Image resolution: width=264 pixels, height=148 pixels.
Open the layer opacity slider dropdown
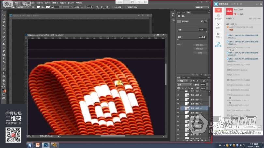point(207,85)
